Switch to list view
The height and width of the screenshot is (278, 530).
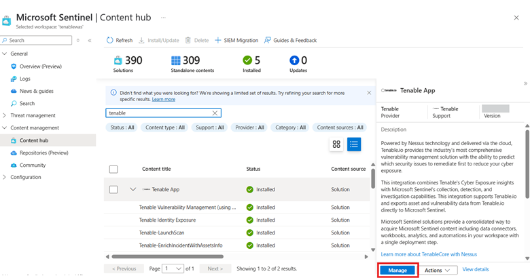[x=354, y=144]
